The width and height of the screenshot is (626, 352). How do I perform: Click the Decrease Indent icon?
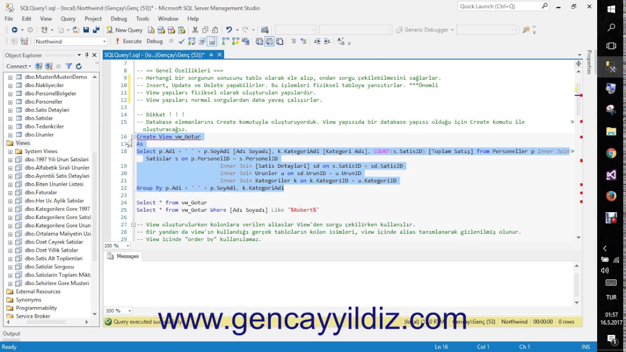(317, 42)
